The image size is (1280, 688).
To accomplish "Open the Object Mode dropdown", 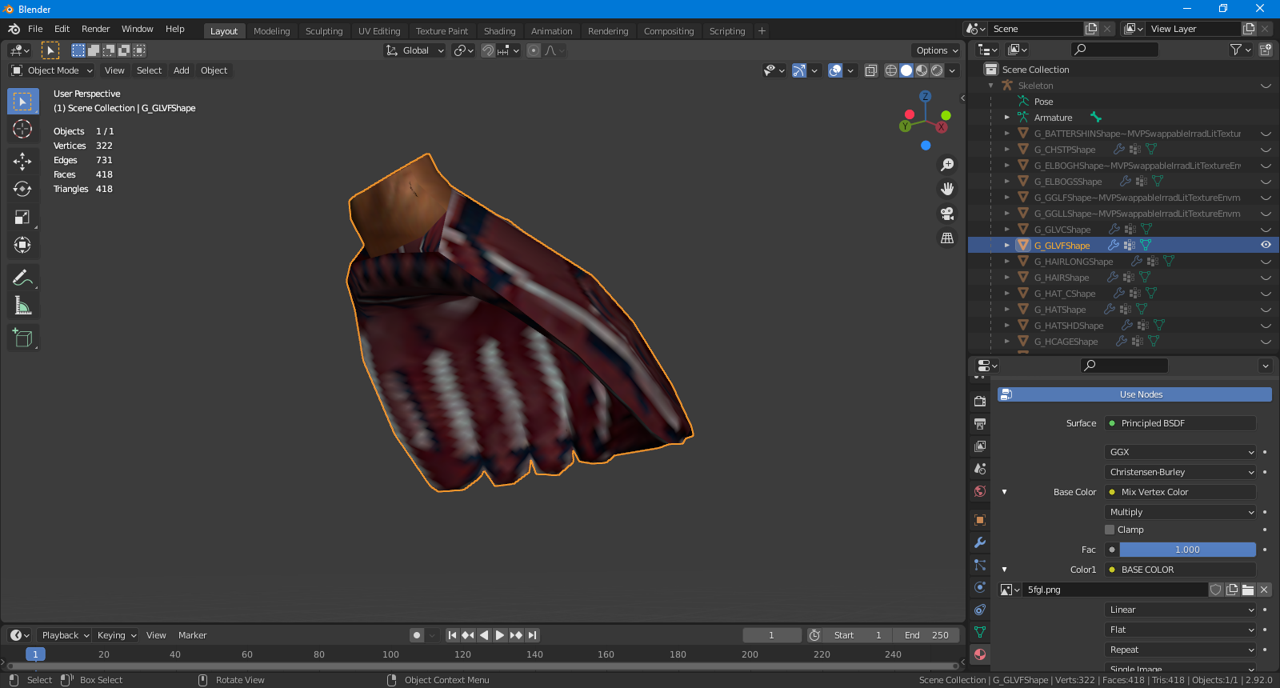I will pos(52,70).
